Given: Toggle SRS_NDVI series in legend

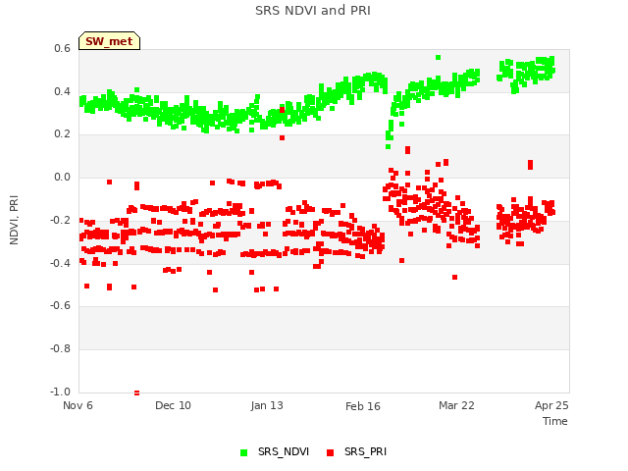Looking at the screenshot, I should point(275,451).
